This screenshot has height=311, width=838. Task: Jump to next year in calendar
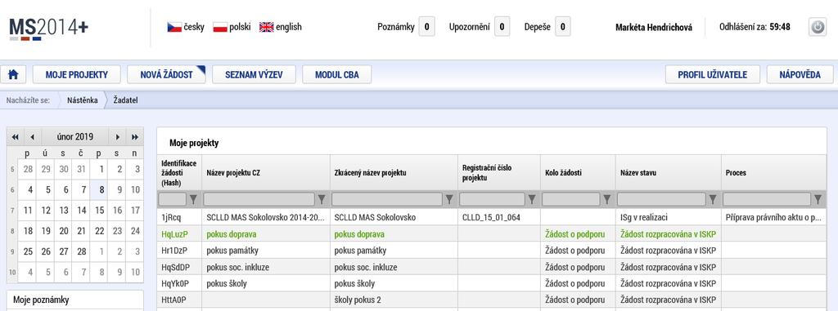pyautogui.click(x=135, y=137)
